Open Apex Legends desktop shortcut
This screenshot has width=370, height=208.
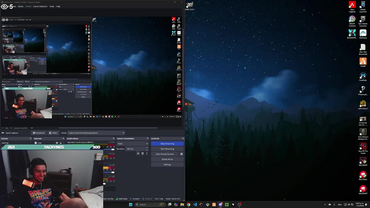click(x=352, y=7)
